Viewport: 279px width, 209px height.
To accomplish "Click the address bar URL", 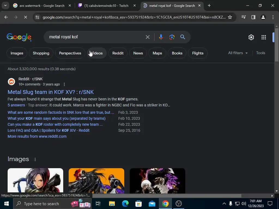I will [x=134, y=17].
